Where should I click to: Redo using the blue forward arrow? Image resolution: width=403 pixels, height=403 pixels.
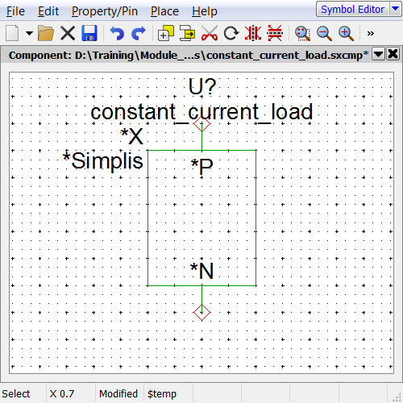point(139,33)
